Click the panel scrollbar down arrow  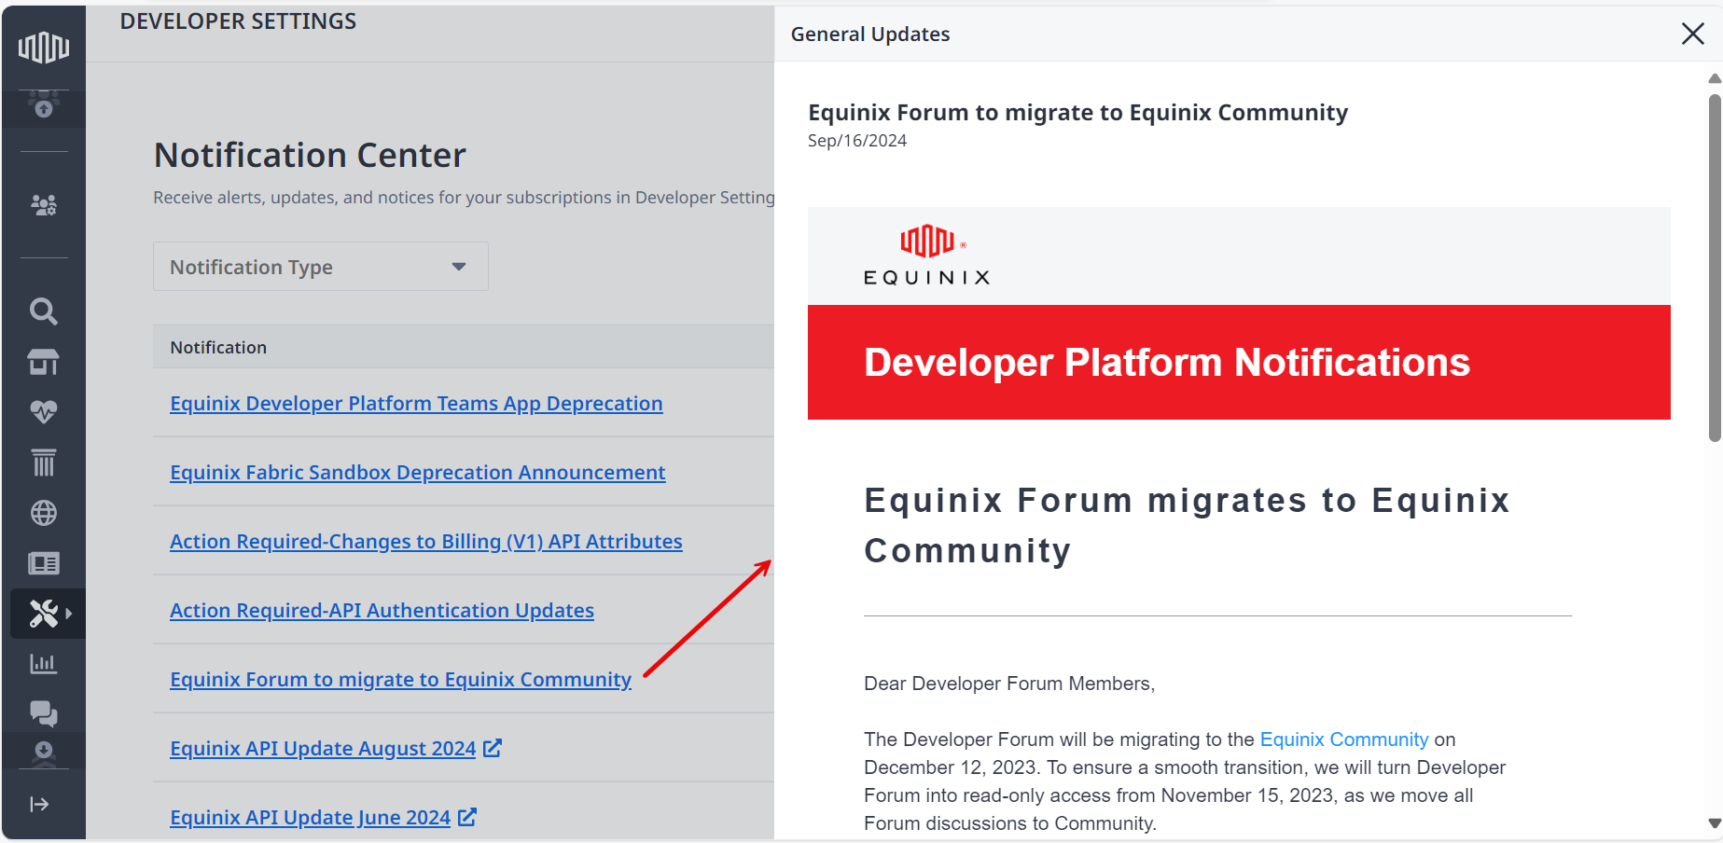click(1715, 823)
